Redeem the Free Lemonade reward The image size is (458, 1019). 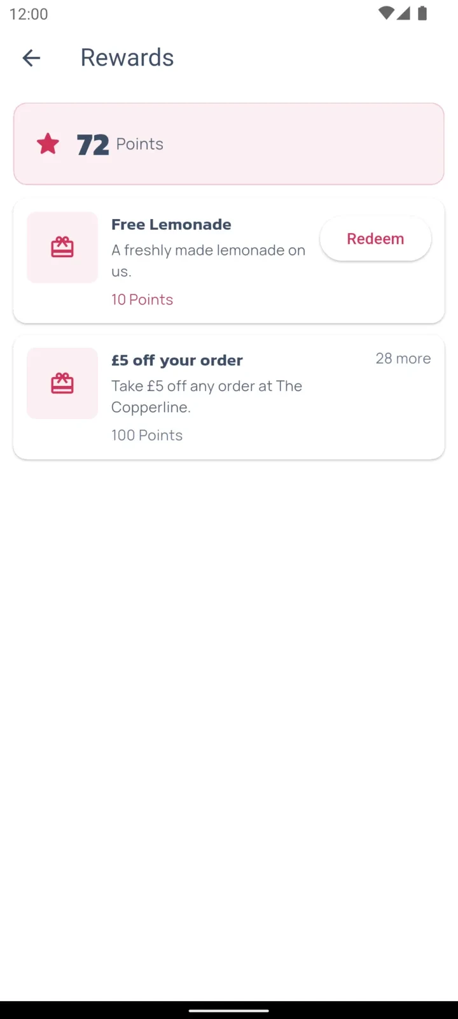(x=375, y=239)
